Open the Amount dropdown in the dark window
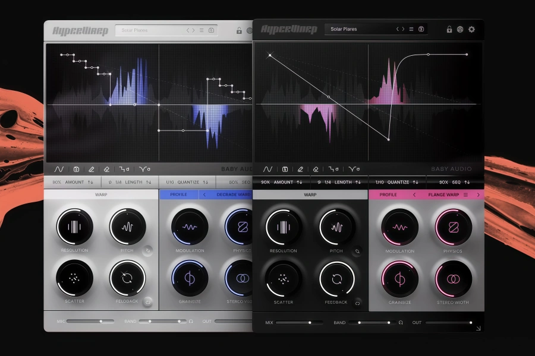Viewport: 535px width, 356px height. point(282,182)
